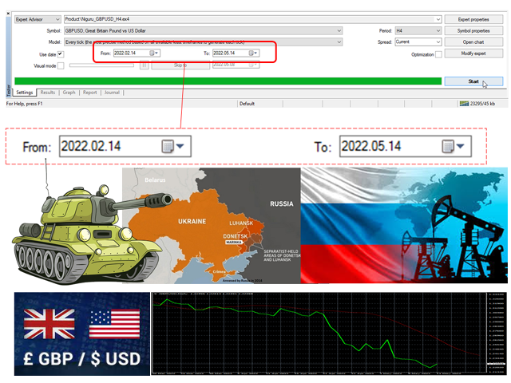Switch to the Results tab
This screenshot has height=383, width=511.
[x=48, y=93]
